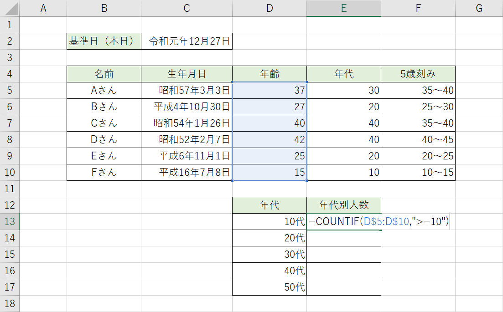This screenshot has height=312, width=503.
Task: Select the Dさん name cell
Action: point(104,139)
